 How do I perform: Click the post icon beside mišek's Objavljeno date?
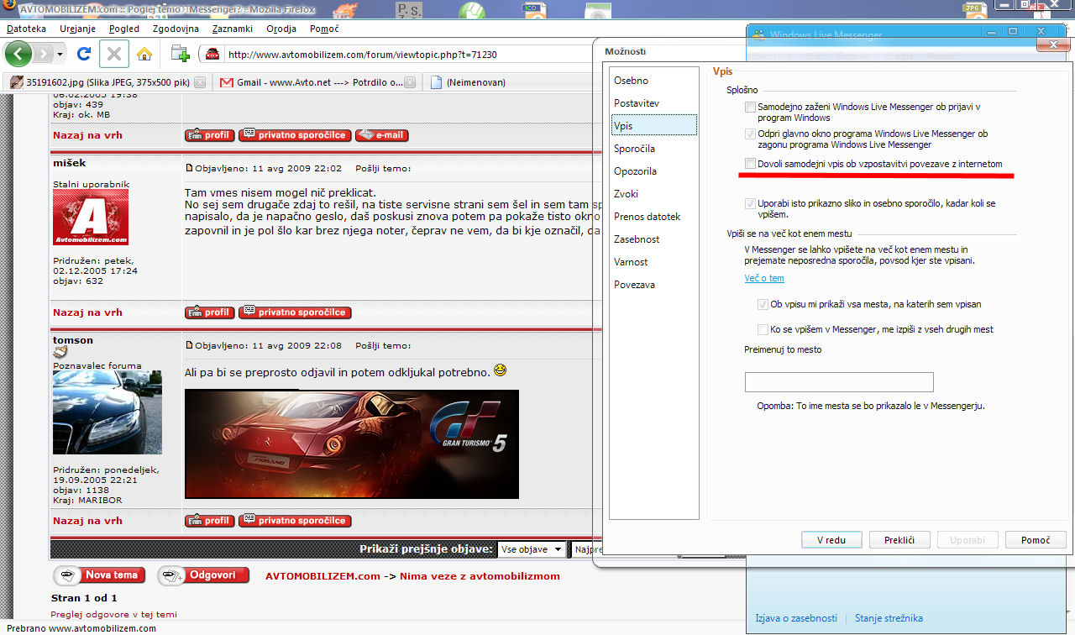[x=189, y=168]
